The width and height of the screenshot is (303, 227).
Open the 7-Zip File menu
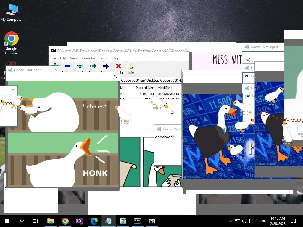pyautogui.click(x=53, y=58)
